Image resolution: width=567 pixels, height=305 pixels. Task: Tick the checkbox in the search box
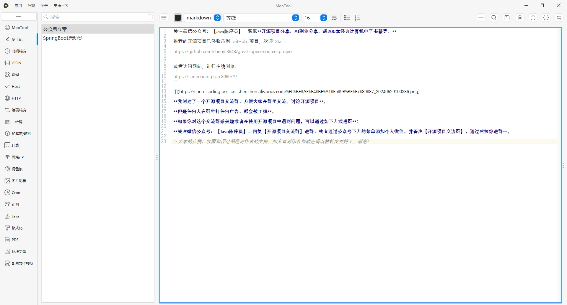click(150, 17)
